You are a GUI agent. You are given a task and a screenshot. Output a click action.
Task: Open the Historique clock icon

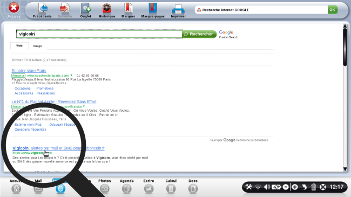[x=107, y=9]
